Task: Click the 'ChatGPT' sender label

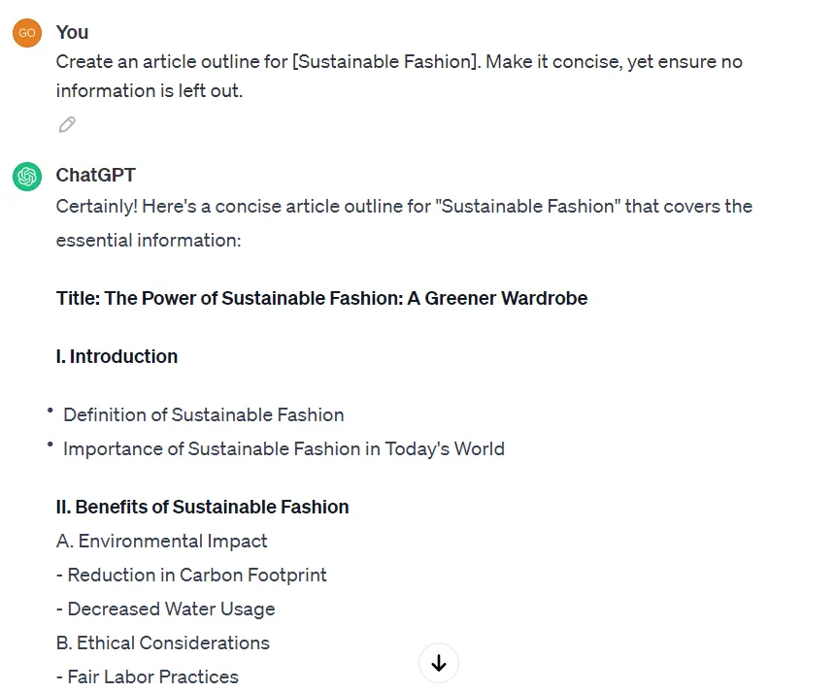Action: (95, 176)
